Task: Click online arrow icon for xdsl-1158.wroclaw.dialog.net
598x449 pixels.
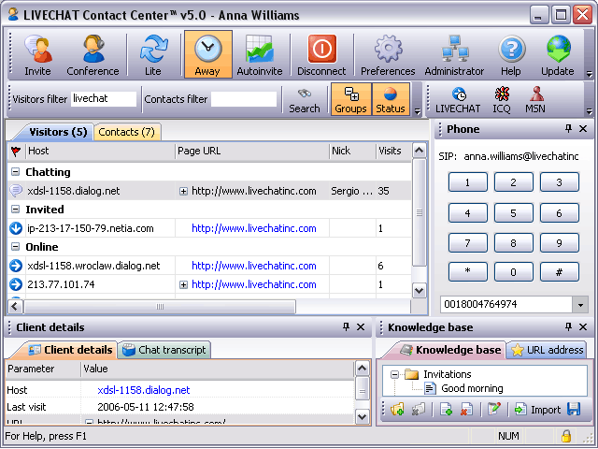Action: coord(16,266)
